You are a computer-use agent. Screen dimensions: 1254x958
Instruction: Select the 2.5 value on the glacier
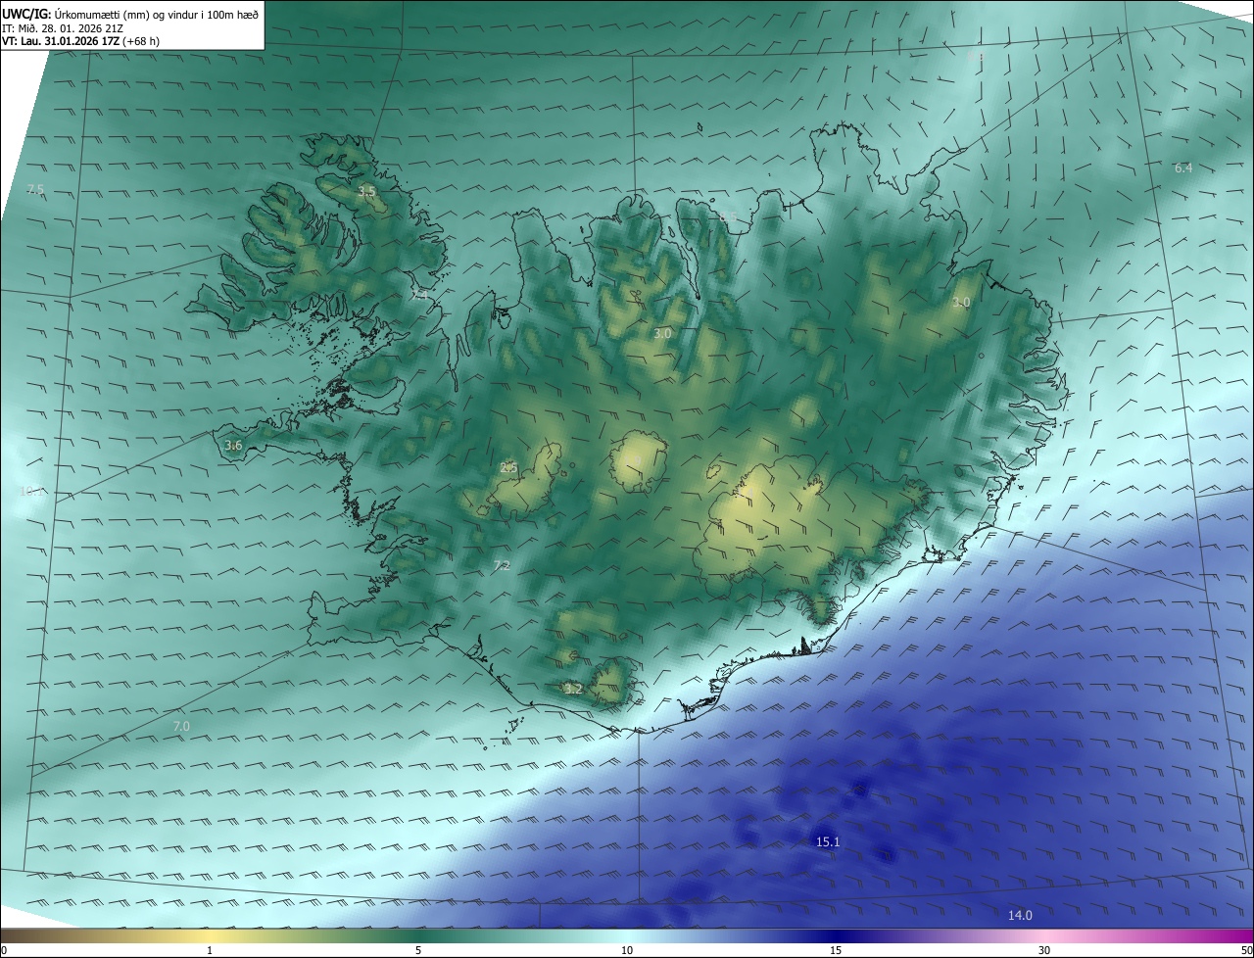tap(508, 467)
